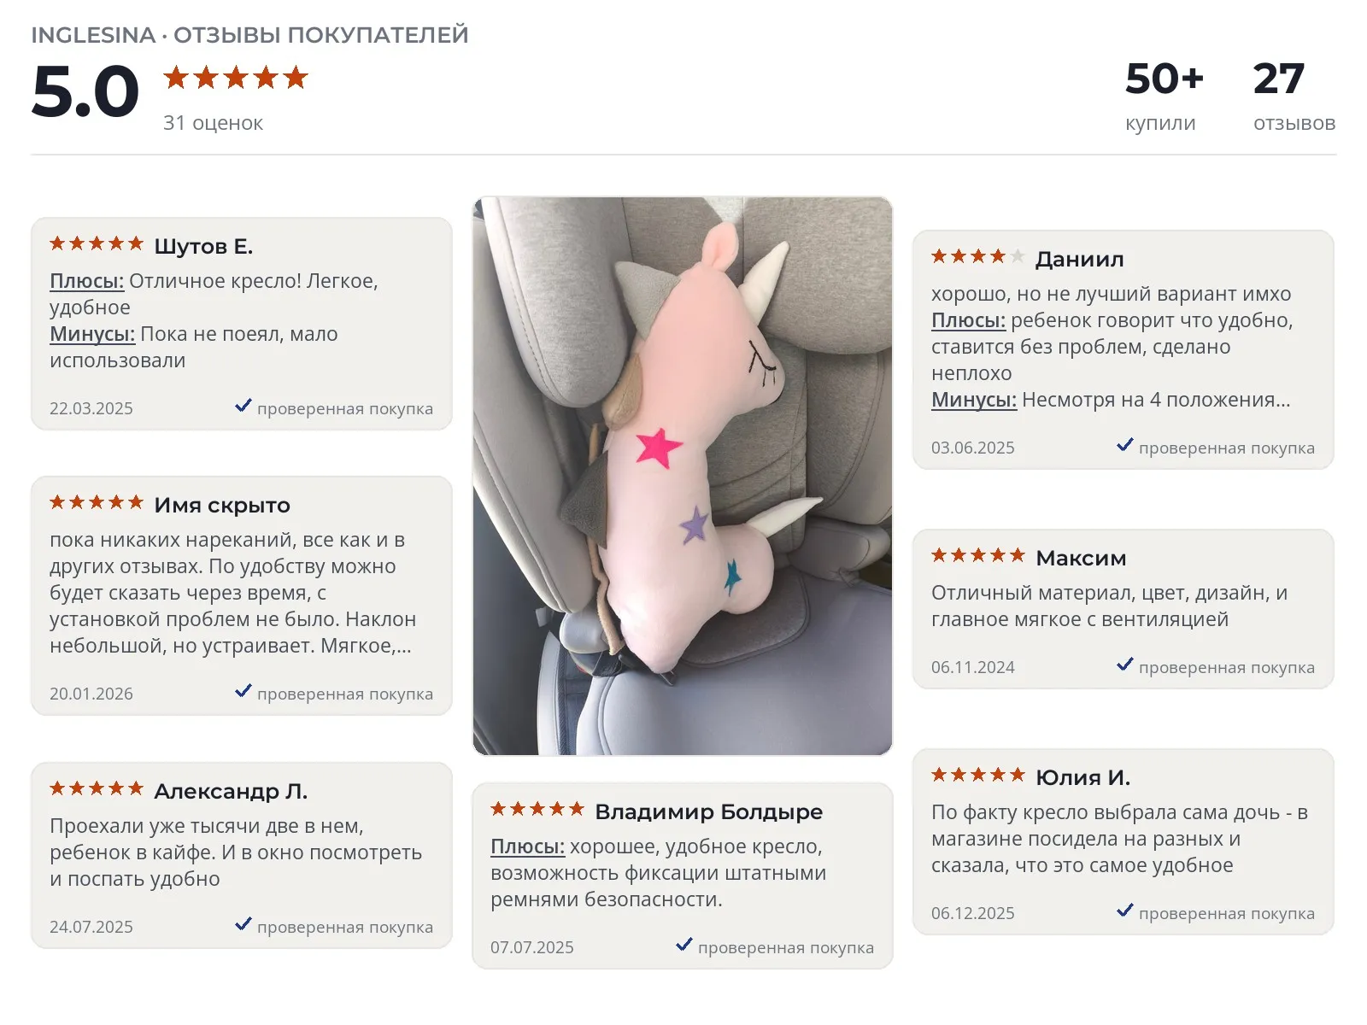Click the INGLESINA отзывы покупателей heading
1367x1025 pixels.
point(249,35)
